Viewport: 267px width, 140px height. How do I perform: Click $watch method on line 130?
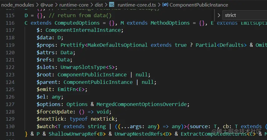[46, 126]
